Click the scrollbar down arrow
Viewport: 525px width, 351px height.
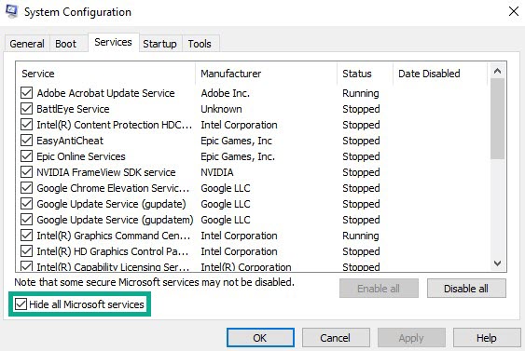point(498,263)
